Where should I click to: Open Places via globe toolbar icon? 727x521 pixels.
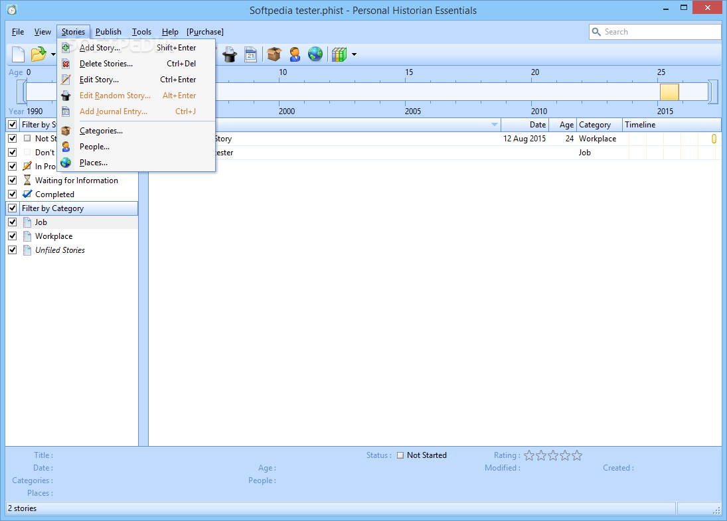click(315, 54)
